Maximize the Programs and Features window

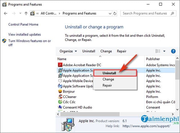pyautogui.click(x=161, y=4)
